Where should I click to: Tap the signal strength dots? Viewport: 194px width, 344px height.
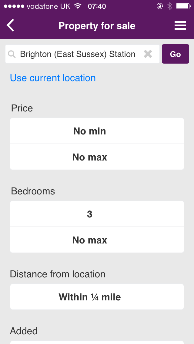tap(14, 6)
